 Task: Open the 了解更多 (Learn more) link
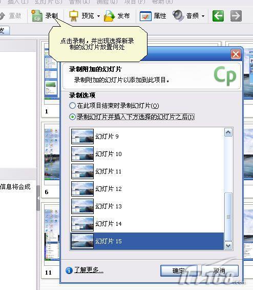click(89, 270)
